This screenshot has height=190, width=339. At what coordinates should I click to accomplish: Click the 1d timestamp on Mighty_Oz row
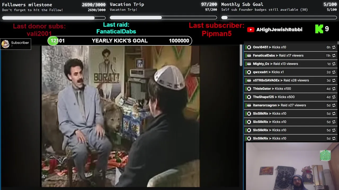pos(329,64)
